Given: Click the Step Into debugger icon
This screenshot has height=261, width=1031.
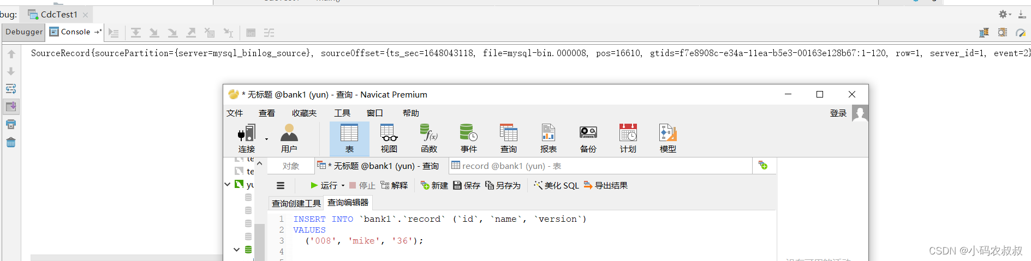Looking at the screenshot, I should (x=154, y=33).
